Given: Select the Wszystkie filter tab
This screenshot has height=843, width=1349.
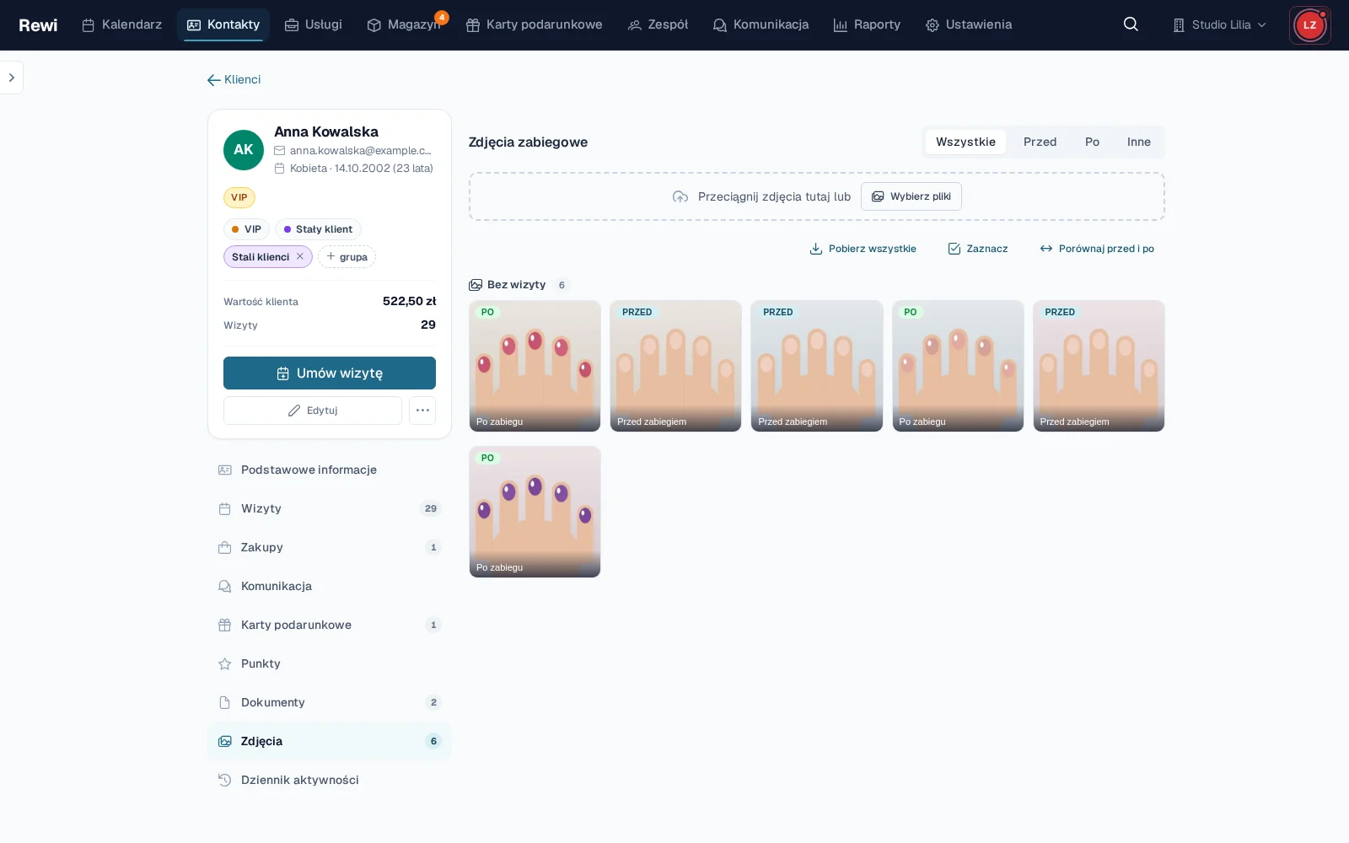Looking at the screenshot, I should (x=965, y=142).
